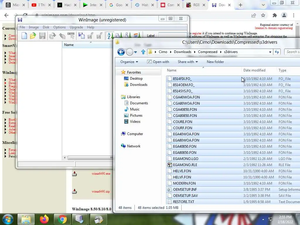Image resolution: width=300 pixels, height=225 pixels.
Task: Sort Explorer list by Date modified header
Action: point(259,70)
